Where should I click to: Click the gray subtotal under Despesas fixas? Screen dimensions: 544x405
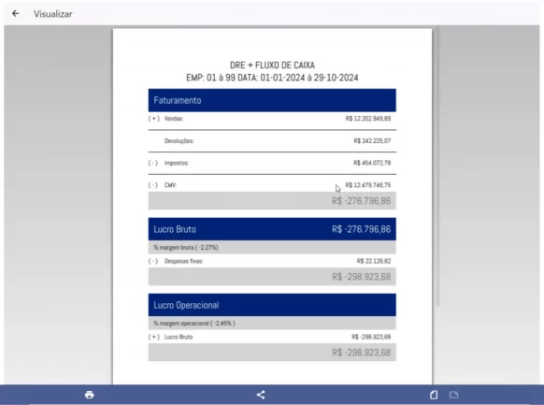(272, 277)
